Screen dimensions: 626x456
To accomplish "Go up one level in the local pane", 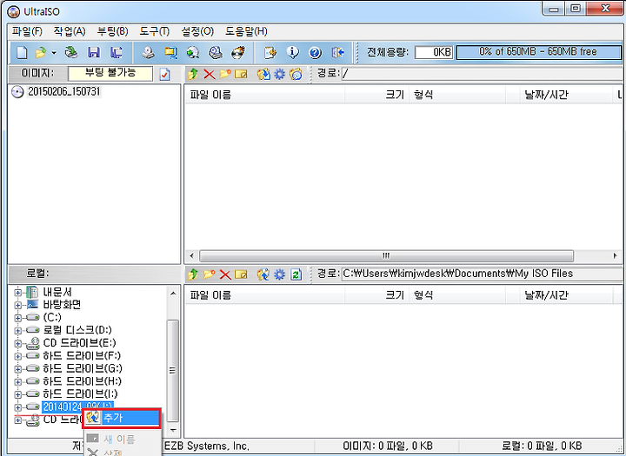I will pyautogui.click(x=193, y=274).
